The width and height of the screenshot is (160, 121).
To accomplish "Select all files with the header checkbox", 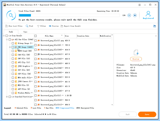I will (35, 36).
